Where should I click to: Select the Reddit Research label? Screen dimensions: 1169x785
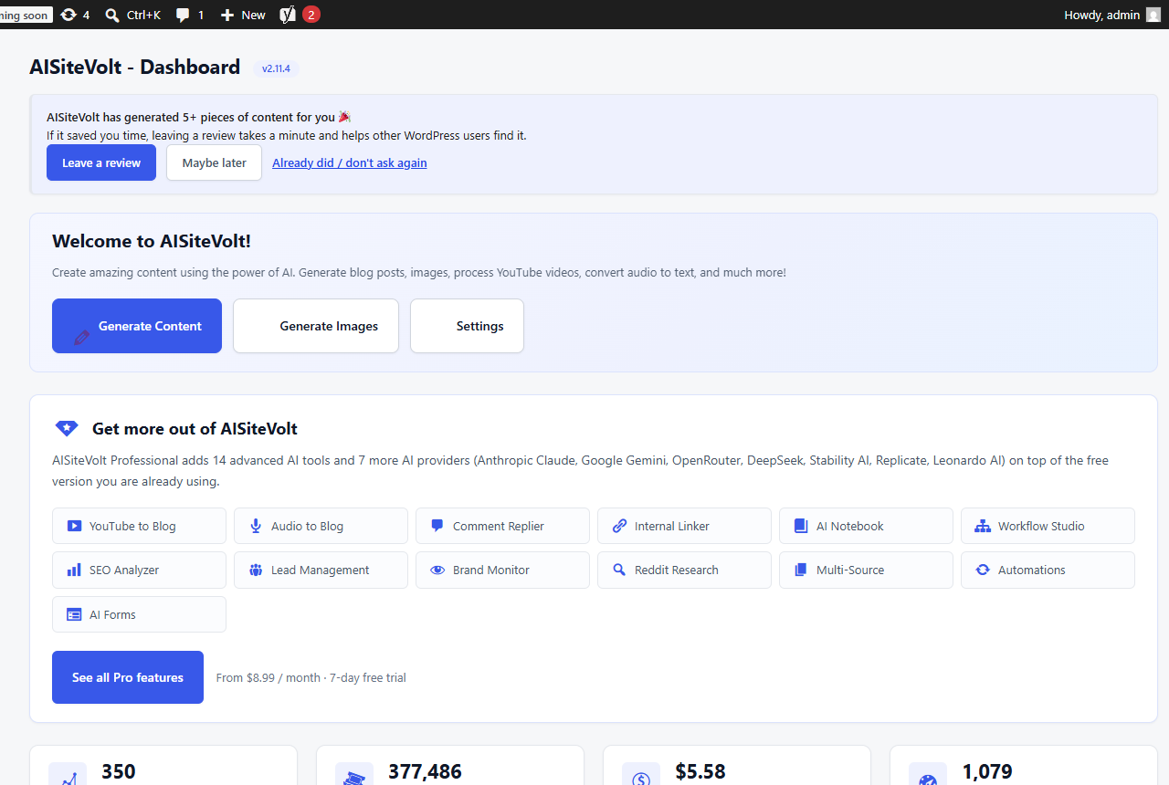677,570
